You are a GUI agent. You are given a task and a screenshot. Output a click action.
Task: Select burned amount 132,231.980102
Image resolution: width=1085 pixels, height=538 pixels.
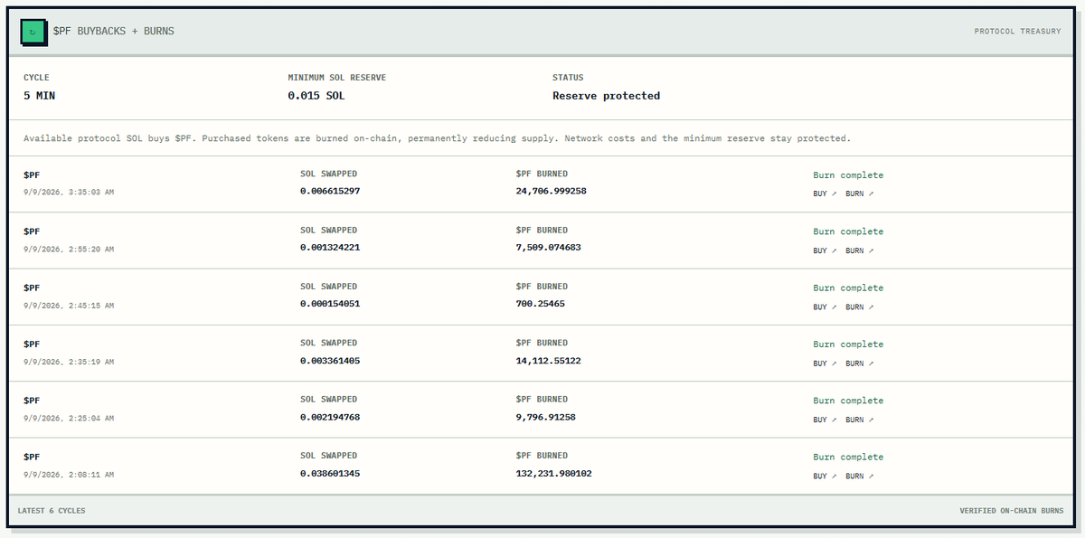coord(554,473)
